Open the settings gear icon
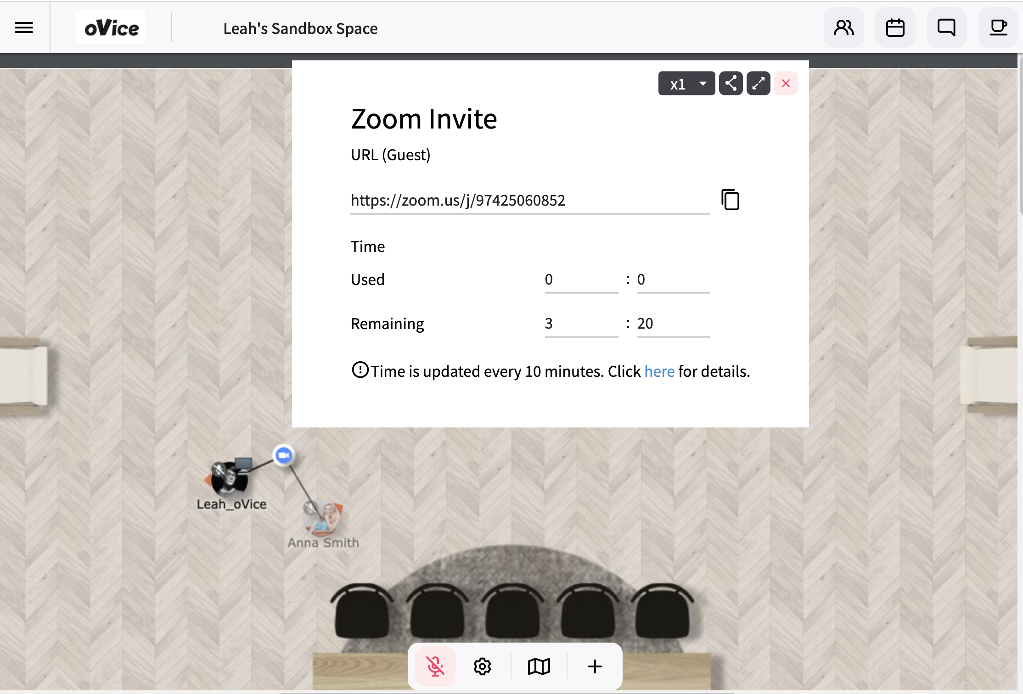The image size is (1023, 694). (x=482, y=666)
